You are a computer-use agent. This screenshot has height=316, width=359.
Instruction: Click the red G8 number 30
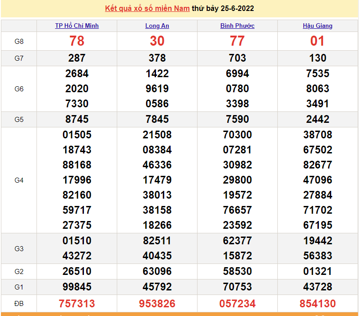point(157,41)
